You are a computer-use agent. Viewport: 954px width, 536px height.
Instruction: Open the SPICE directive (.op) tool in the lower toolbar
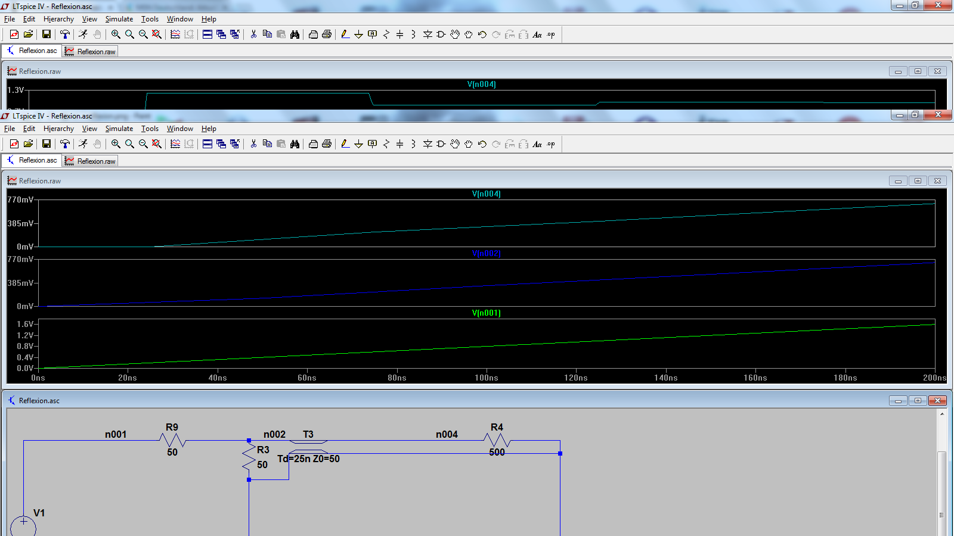[551, 144]
